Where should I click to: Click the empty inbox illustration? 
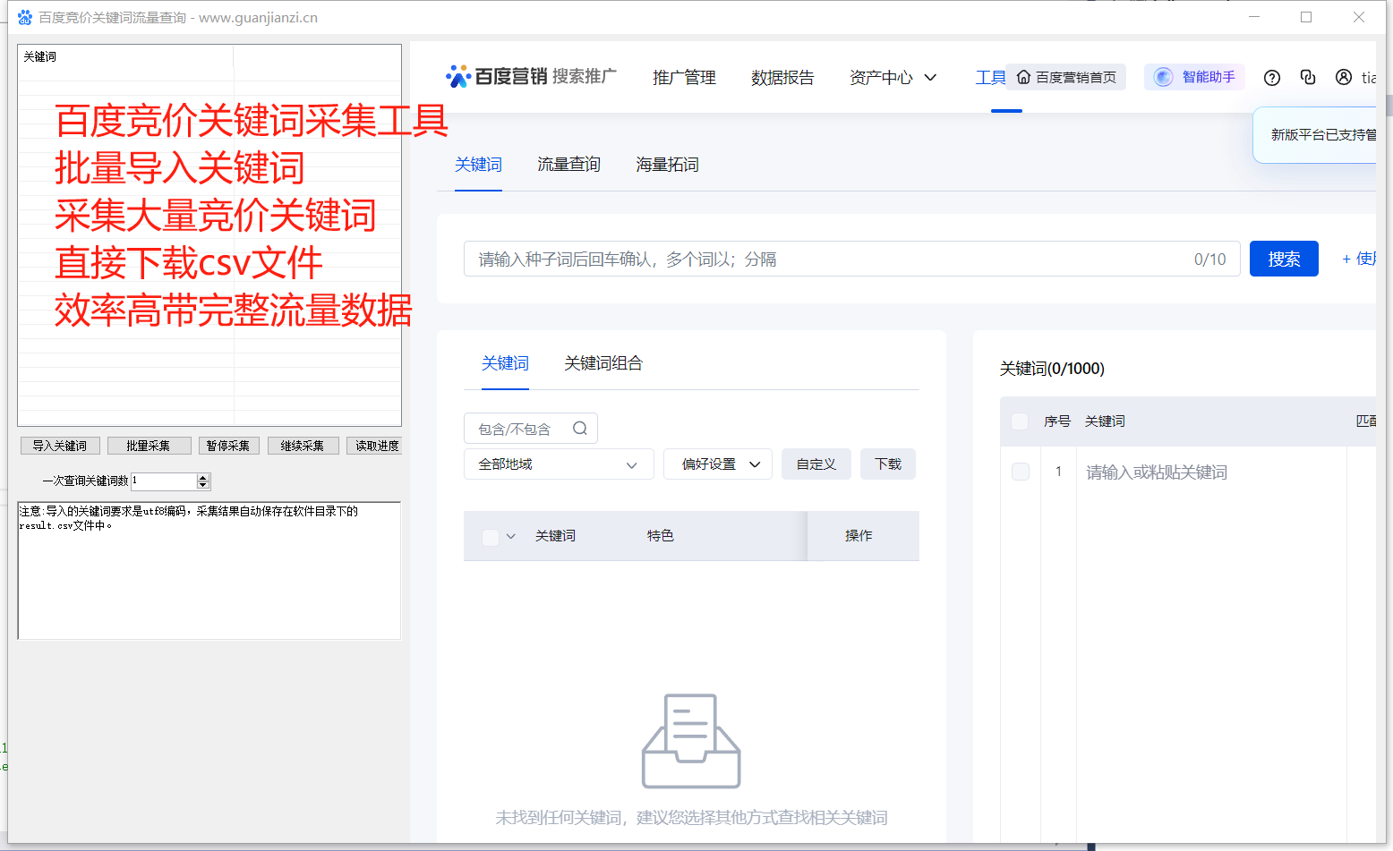click(691, 741)
